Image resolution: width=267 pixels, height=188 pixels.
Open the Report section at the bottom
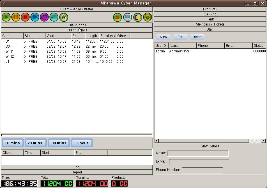[77, 172]
